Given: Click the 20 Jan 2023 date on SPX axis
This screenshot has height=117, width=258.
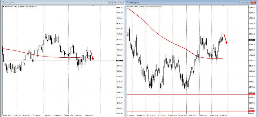Looking at the screenshot, I should [x=37, y=115].
